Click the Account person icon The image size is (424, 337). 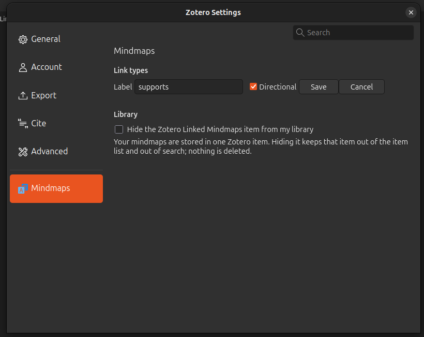[x=23, y=67]
